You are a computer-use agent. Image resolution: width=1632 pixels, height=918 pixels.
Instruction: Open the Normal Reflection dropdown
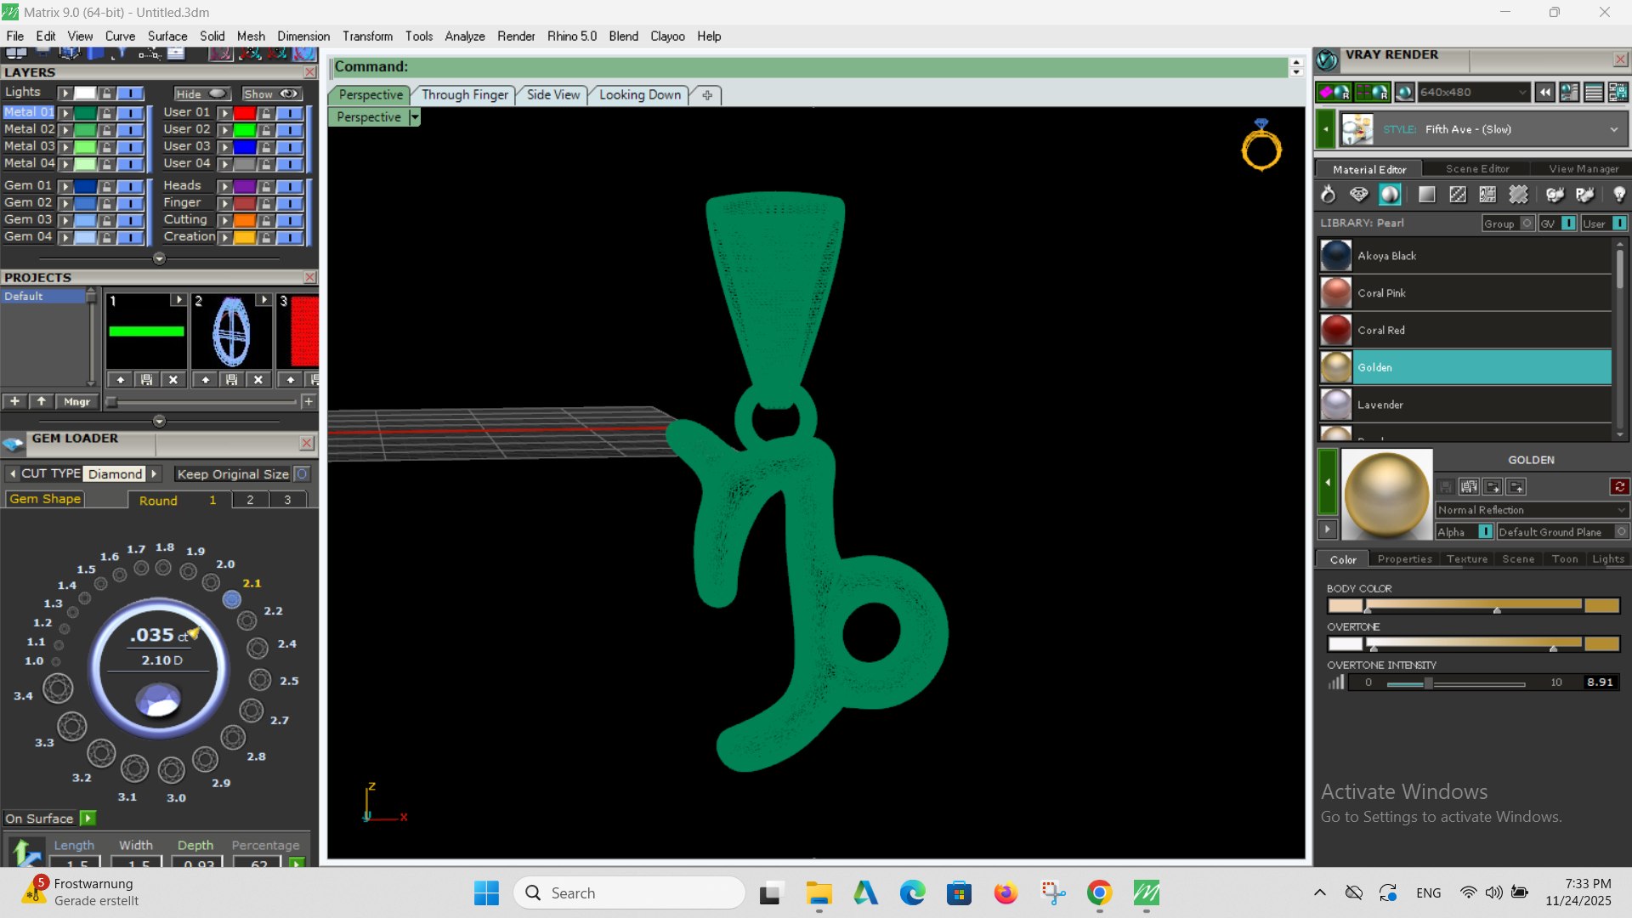pos(1532,509)
